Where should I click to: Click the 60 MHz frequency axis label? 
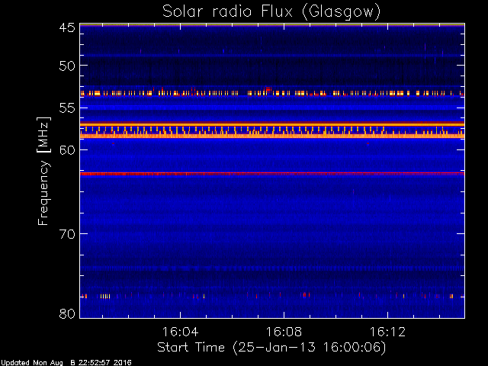[67, 149]
